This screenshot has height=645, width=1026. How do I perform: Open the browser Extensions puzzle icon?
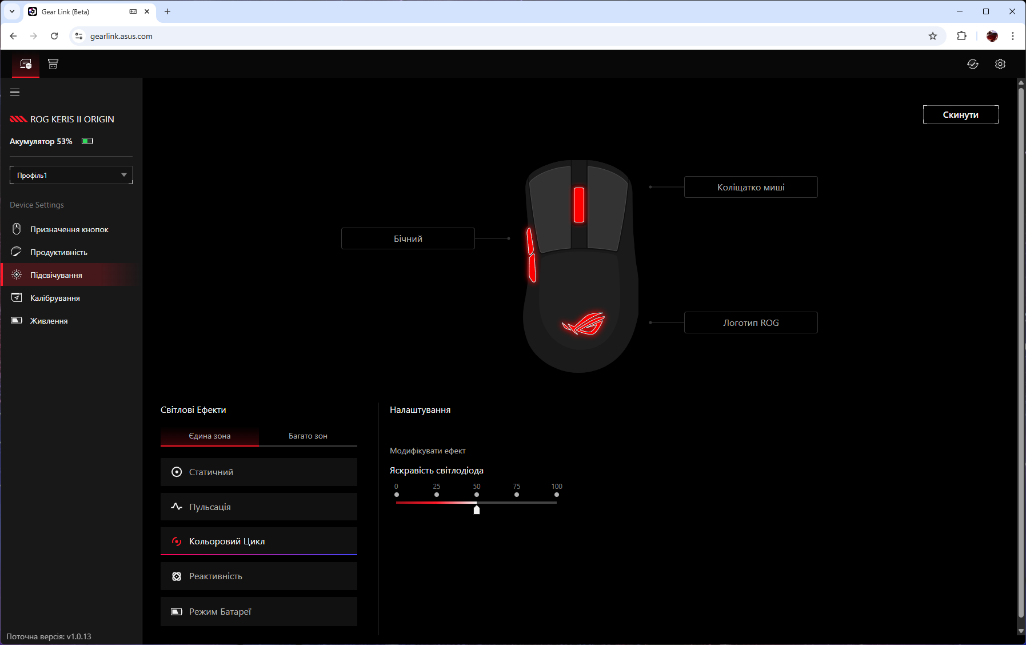click(962, 36)
